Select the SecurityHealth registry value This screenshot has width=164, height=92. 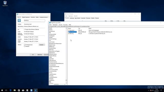(73, 32)
